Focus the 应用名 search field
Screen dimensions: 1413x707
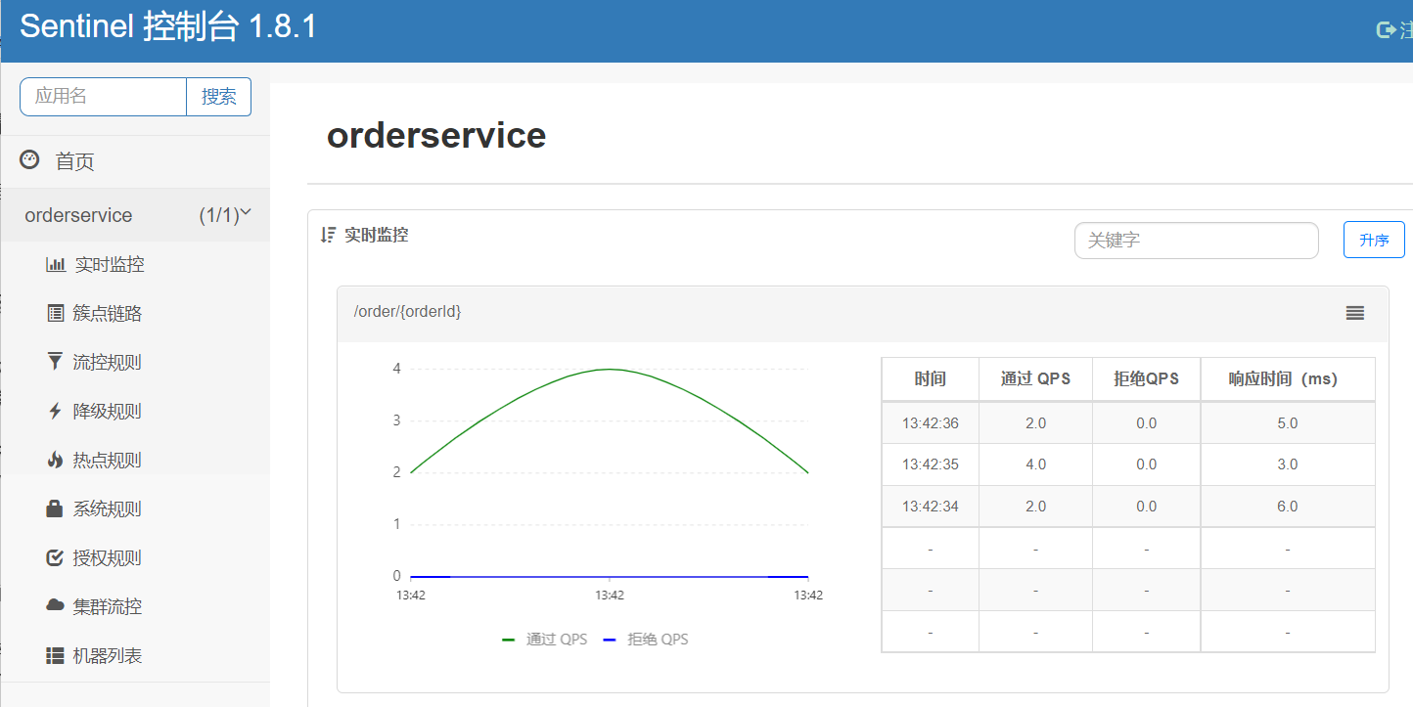pyautogui.click(x=103, y=97)
